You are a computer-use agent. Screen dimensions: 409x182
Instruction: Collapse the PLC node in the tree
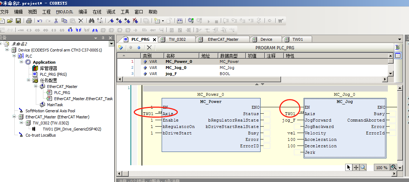tap(14, 56)
